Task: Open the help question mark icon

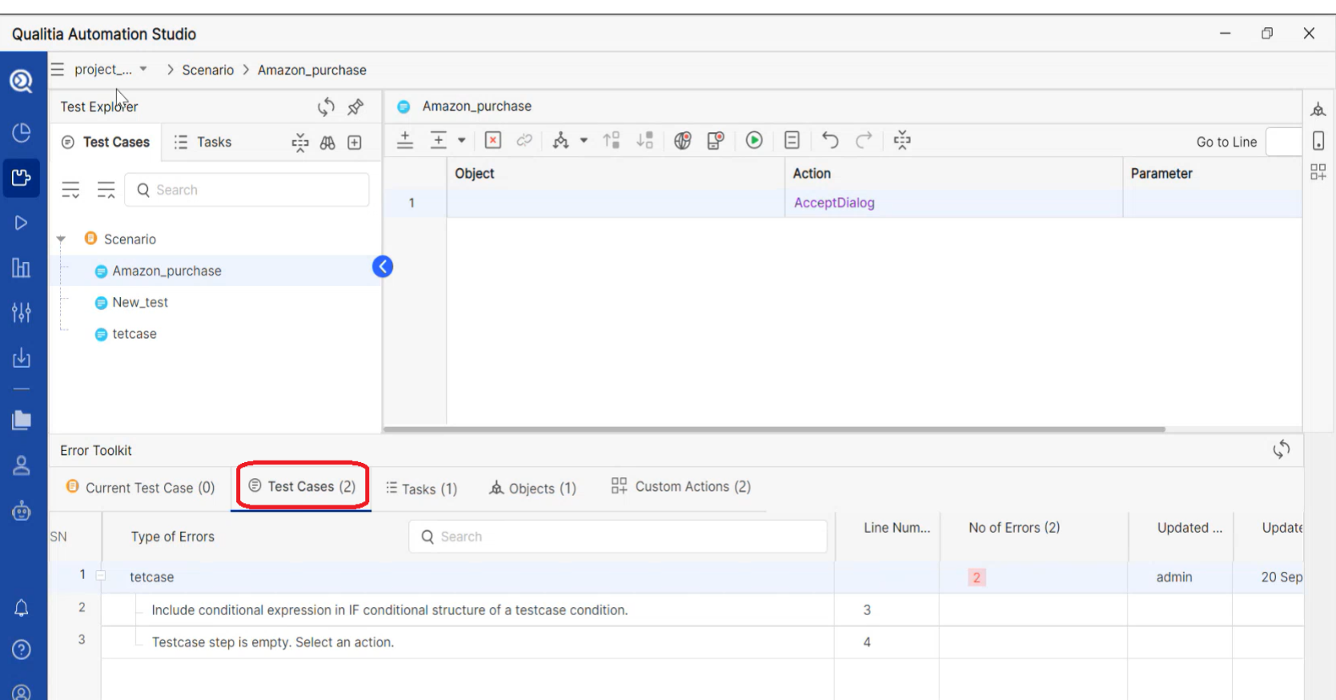Action: click(22, 650)
